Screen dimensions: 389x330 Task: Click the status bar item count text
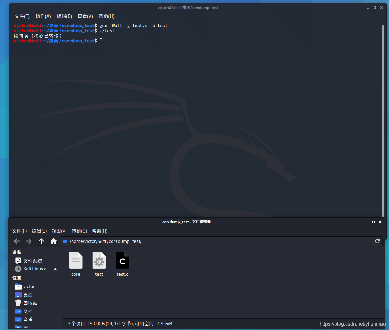pos(120,324)
